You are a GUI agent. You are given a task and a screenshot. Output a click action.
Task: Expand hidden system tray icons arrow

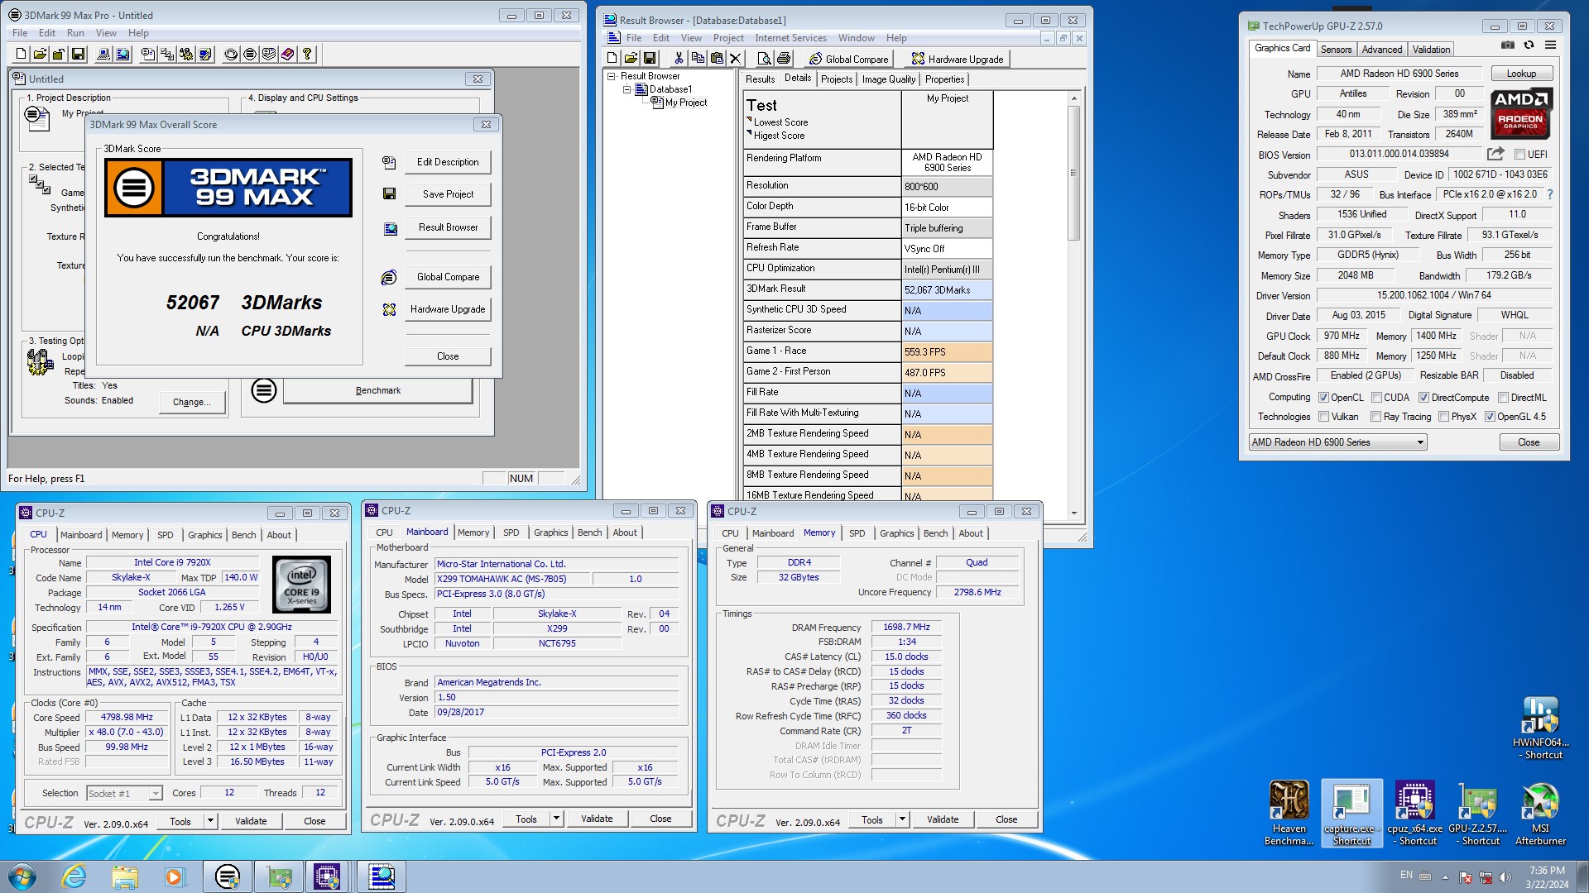[x=1445, y=877]
